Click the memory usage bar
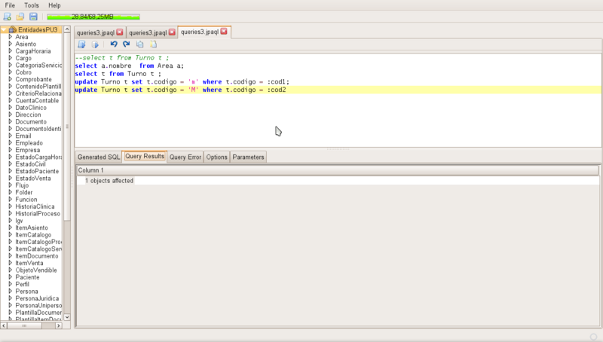 point(93,17)
